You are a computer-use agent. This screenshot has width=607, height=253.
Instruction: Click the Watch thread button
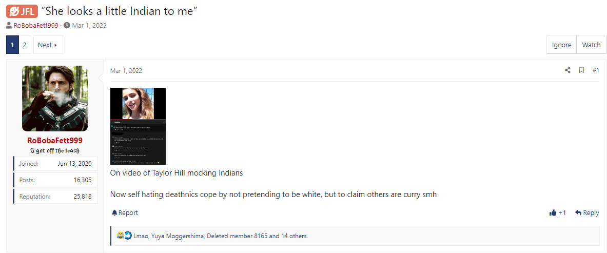[591, 45]
